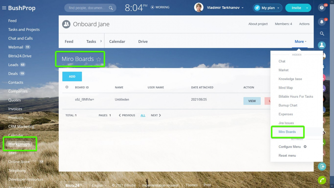Open Members: 4 link
The image size is (334, 188).
(x=283, y=24)
